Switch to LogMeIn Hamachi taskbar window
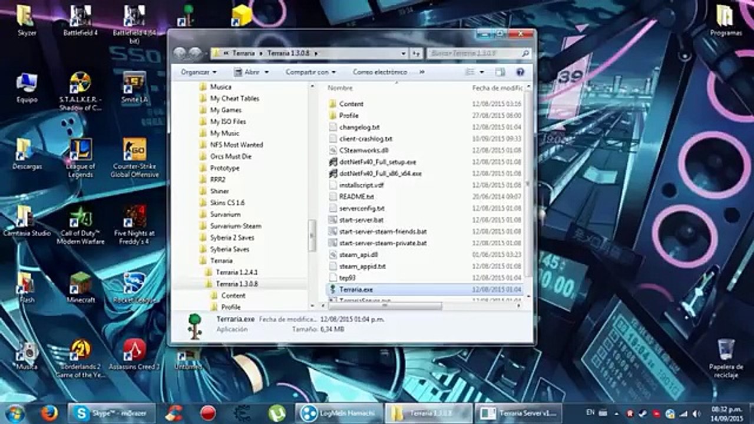The height and width of the screenshot is (424, 754). (339, 413)
